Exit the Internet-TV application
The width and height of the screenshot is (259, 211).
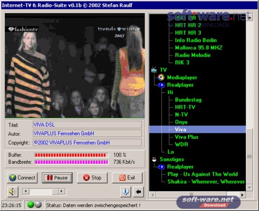click(x=127, y=178)
